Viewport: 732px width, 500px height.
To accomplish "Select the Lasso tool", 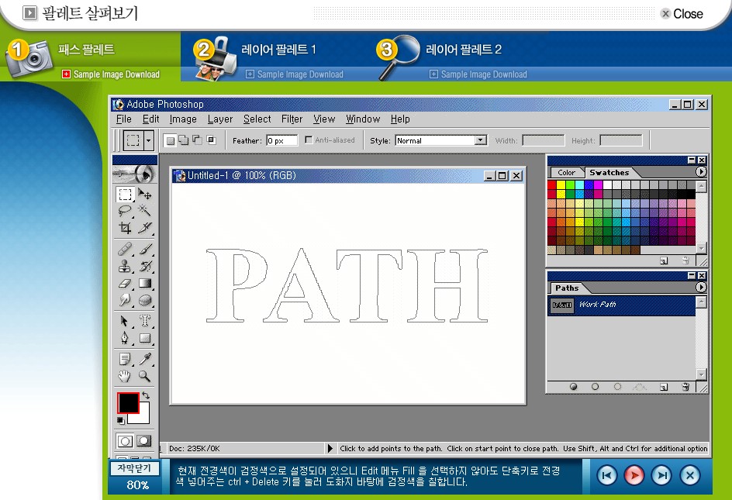I will (x=125, y=211).
